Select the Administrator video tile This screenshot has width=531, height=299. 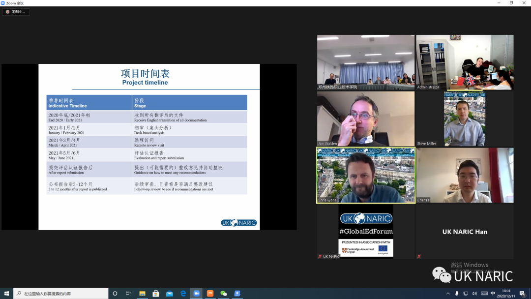coord(465,62)
